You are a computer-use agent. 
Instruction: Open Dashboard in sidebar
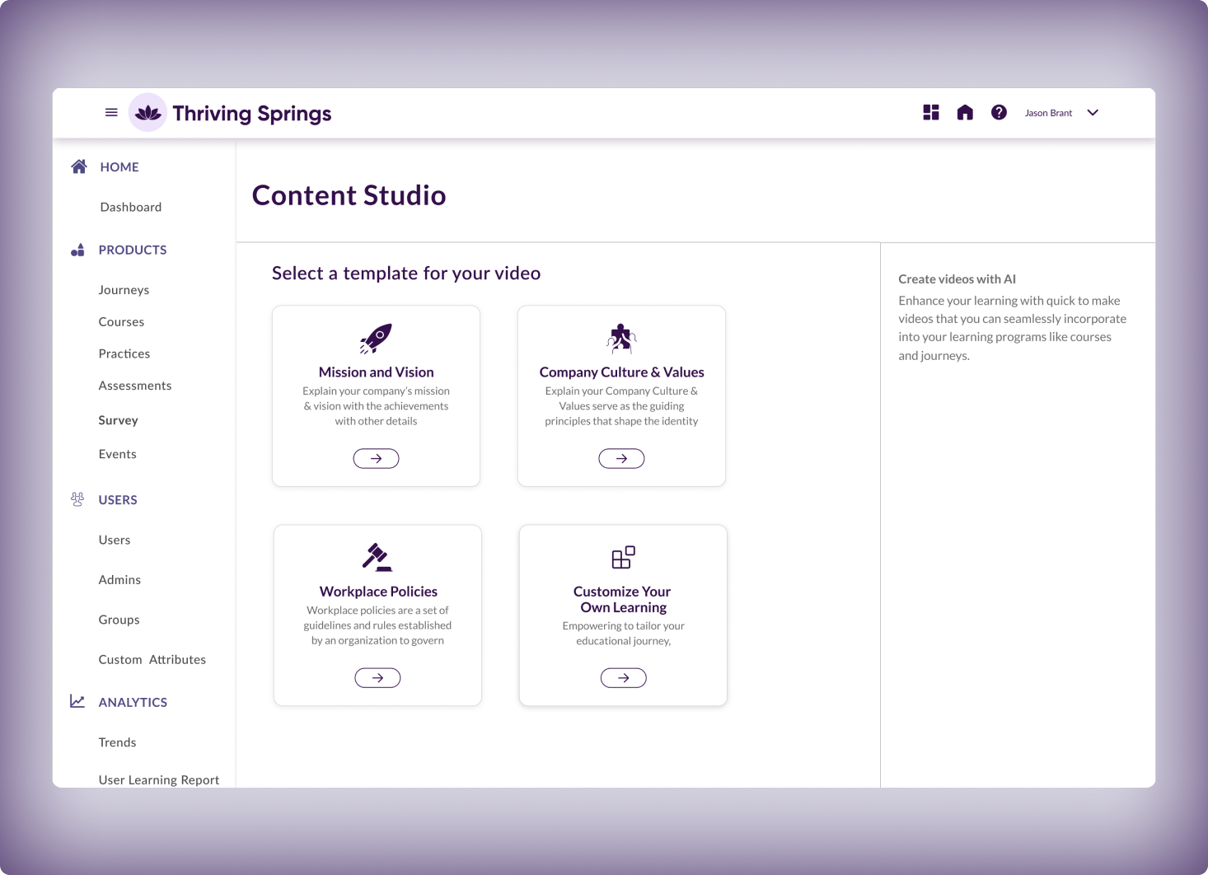click(131, 207)
